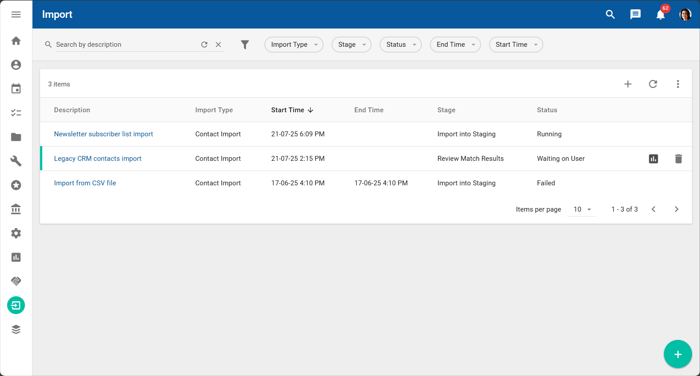Viewport: 700px width, 376px height.
Task: Refresh the import list table
Action: coord(653,84)
